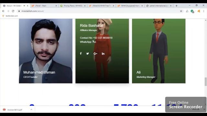Open Rida Basharat's LinkedIn icon
The width and height of the screenshot is (207, 116).
103,53
